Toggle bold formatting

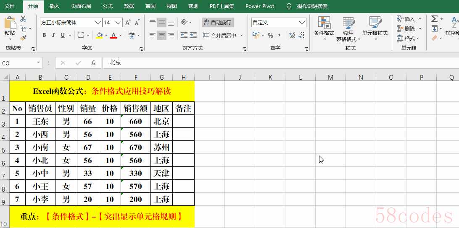click(x=44, y=36)
